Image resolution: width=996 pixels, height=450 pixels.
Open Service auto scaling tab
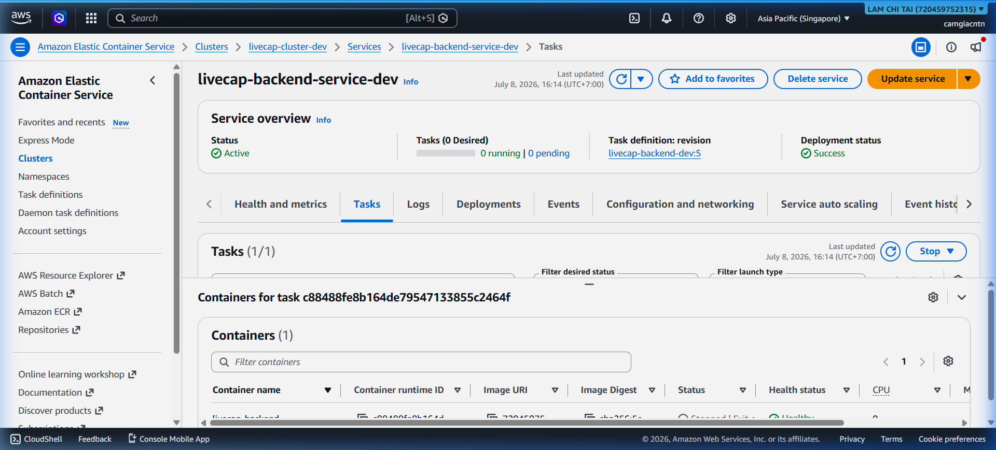(x=829, y=204)
